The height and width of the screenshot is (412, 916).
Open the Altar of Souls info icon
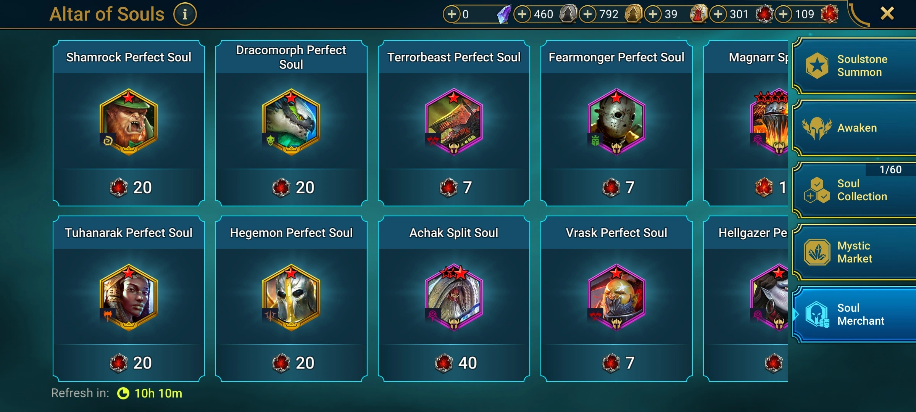click(185, 14)
